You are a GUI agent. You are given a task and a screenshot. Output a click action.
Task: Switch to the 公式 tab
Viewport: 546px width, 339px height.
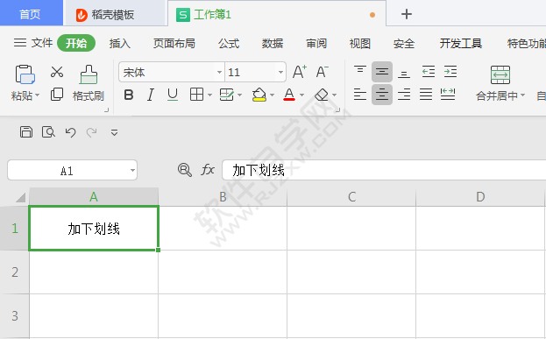pyautogui.click(x=229, y=44)
